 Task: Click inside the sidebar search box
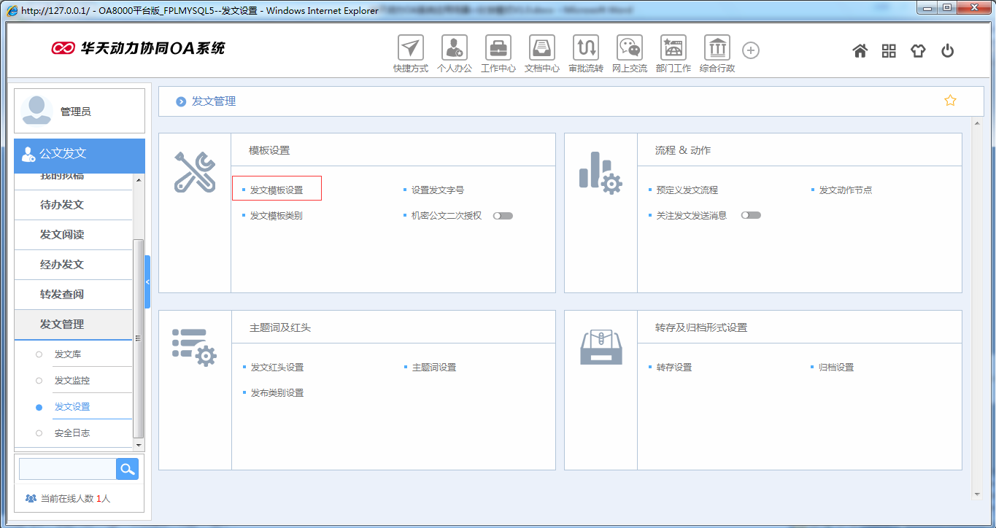tap(66, 469)
